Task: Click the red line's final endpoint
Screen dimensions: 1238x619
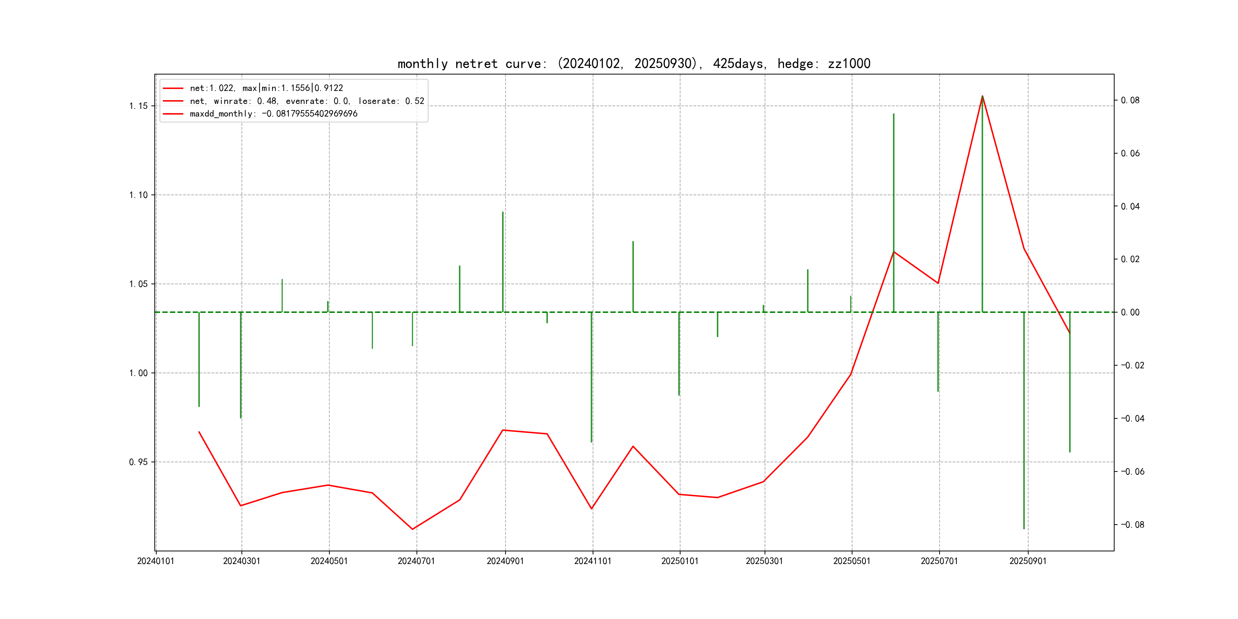Action: pos(1070,333)
